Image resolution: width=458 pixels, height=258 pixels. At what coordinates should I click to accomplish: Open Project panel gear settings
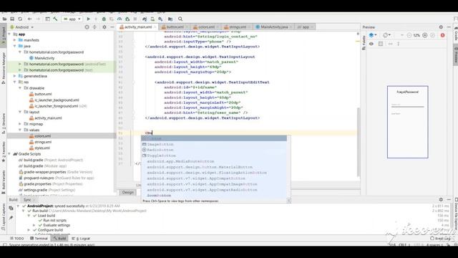point(104,27)
